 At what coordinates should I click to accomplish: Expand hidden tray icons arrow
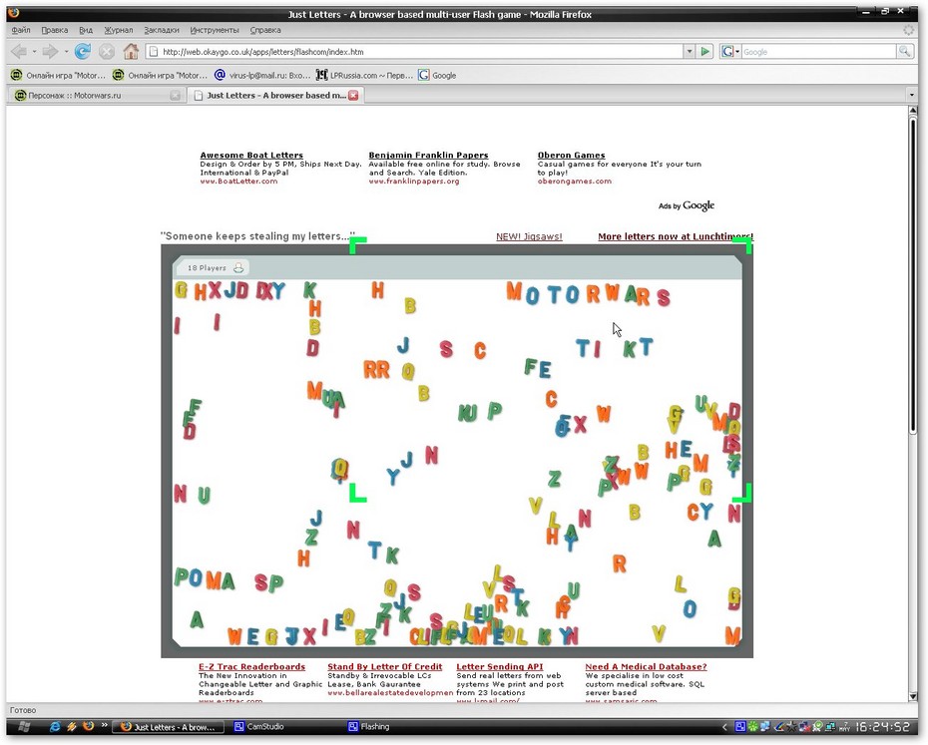(x=725, y=727)
